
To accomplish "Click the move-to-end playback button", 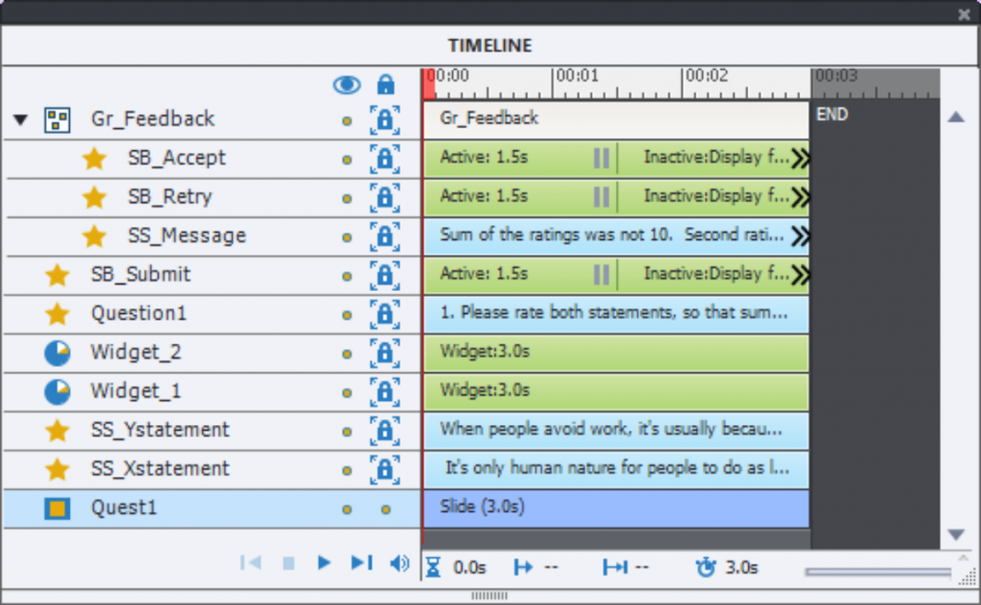I will point(361,563).
